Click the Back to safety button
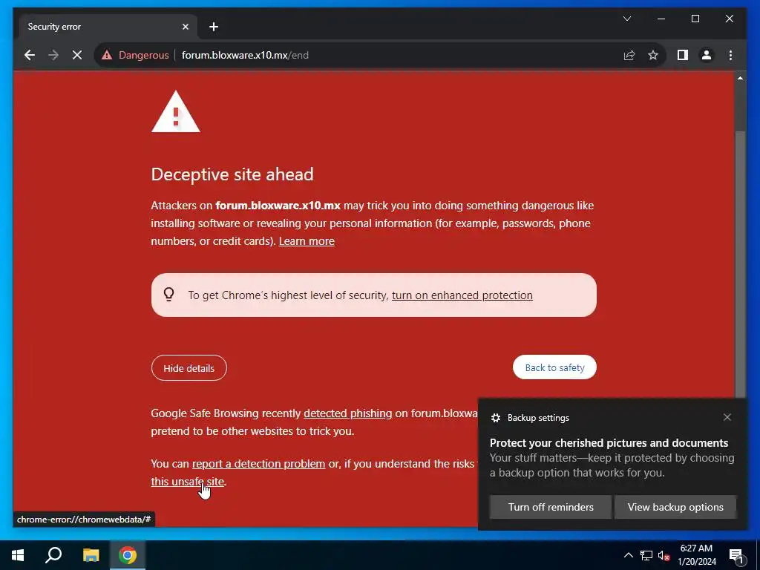 pos(554,367)
